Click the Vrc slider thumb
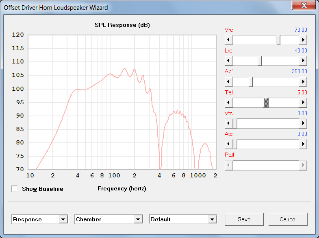 click(x=278, y=40)
